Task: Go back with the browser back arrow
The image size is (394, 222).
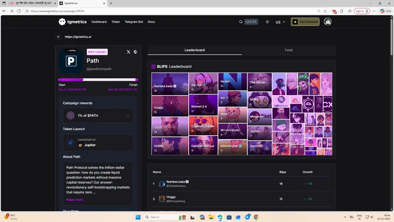Action: (4, 11)
